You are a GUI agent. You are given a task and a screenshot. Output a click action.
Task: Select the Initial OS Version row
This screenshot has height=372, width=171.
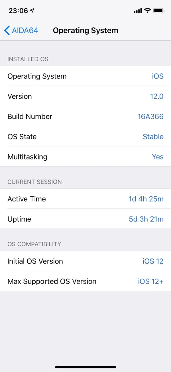(x=85, y=261)
